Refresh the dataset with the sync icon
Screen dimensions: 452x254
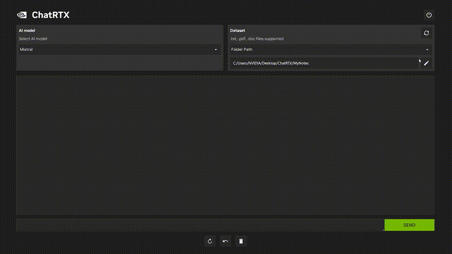click(426, 33)
